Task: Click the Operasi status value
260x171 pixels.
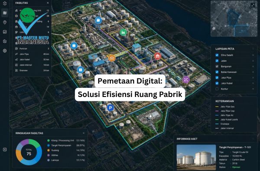Action: point(236,167)
